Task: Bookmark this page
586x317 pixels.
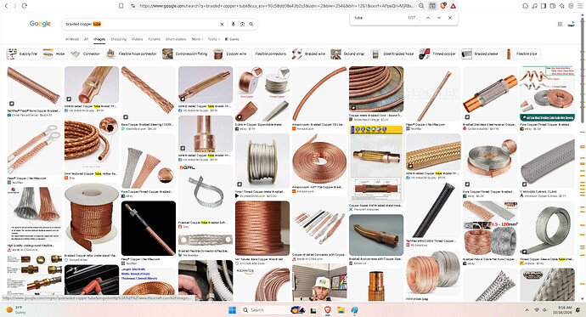Action: point(121,6)
